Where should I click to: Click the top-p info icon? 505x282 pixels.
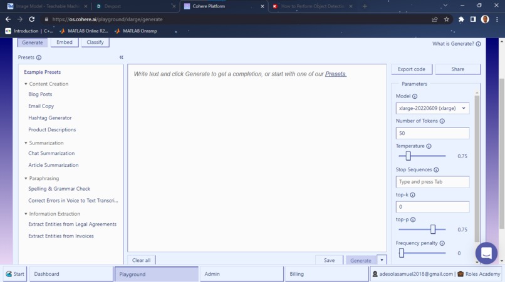[x=413, y=219]
